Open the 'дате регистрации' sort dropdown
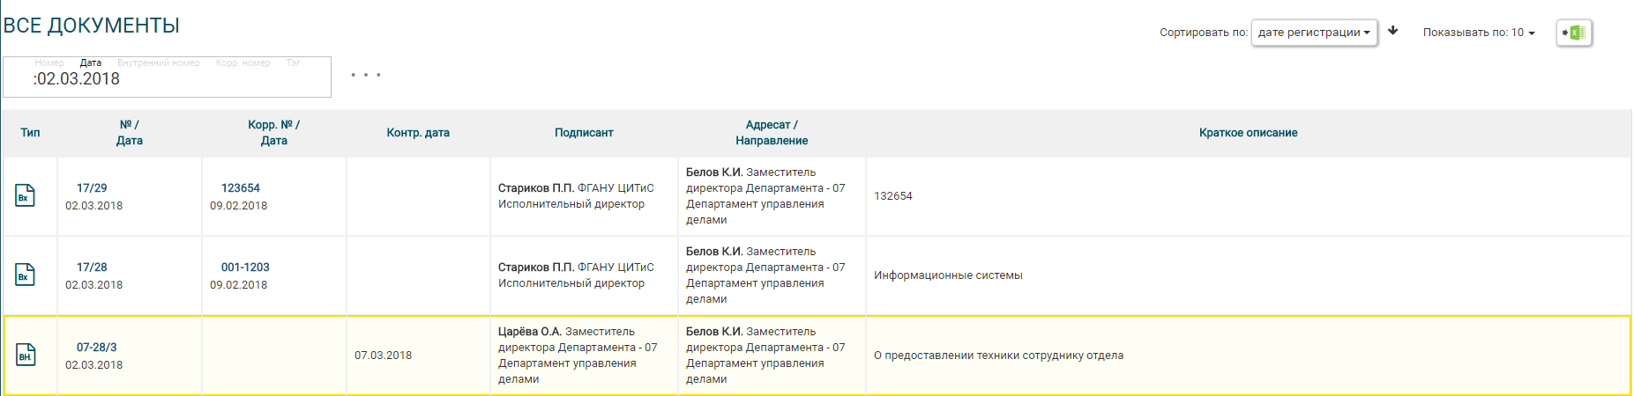The width and height of the screenshot is (1634, 396). tap(1313, 33)
